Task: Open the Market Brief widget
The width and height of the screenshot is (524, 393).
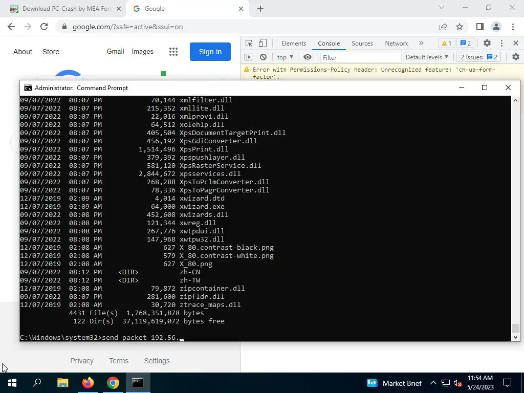Action: coord(395,383)
